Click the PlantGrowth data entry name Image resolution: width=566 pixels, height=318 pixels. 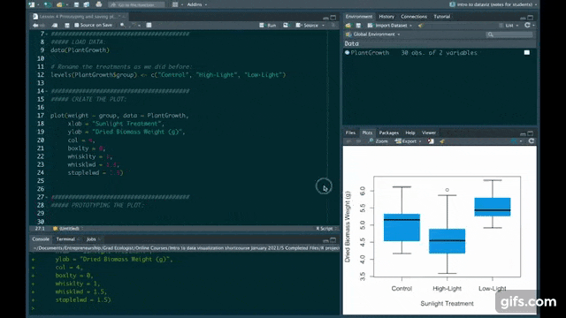370,53
